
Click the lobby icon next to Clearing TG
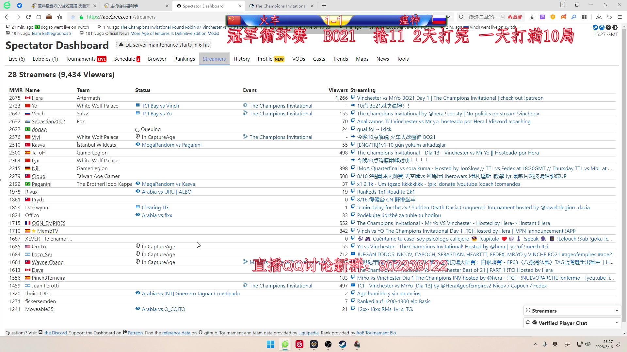coord(138,207)
